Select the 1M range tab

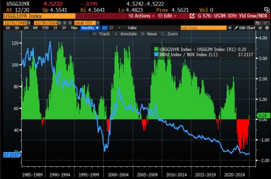click(26, 28)
